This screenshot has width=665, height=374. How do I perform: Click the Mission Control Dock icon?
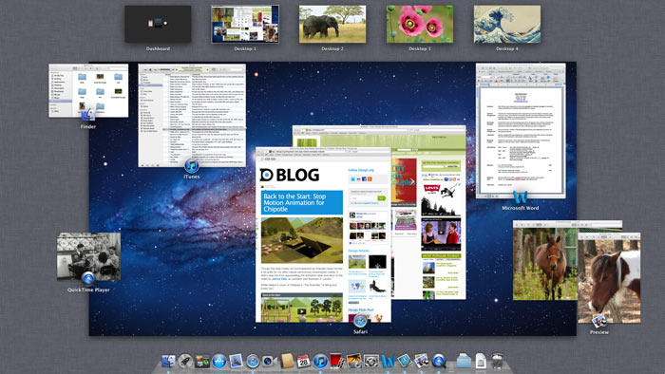click(x=202, y=362)
